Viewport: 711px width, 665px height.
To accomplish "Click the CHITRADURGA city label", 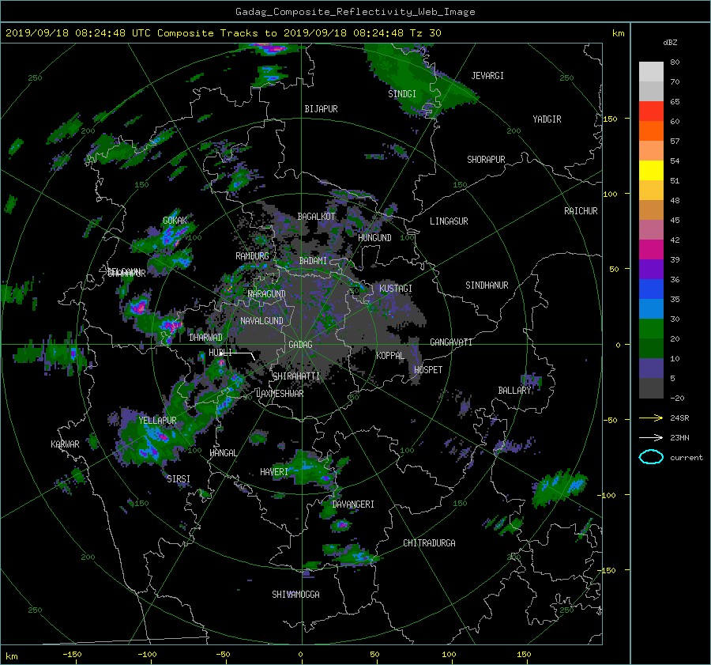I will [430, 543].
